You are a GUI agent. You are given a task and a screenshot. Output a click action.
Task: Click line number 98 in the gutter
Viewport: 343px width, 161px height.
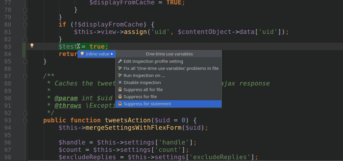coord(8,157)
